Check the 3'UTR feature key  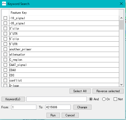5,34
